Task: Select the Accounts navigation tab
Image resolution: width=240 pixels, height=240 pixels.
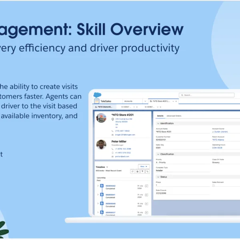Action: [128, 101]
